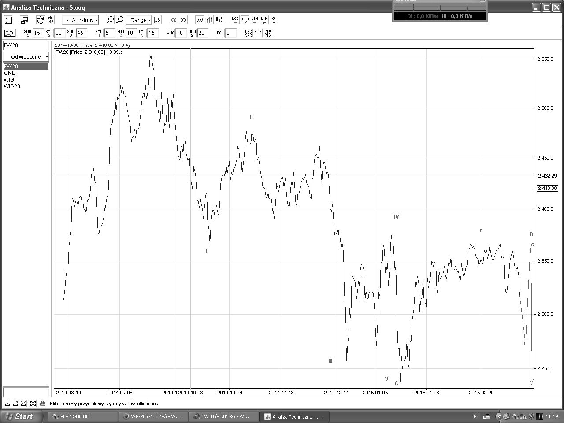The image size is (564, 423).
Task: Open the Range dropdown
Action: (139, 20)
